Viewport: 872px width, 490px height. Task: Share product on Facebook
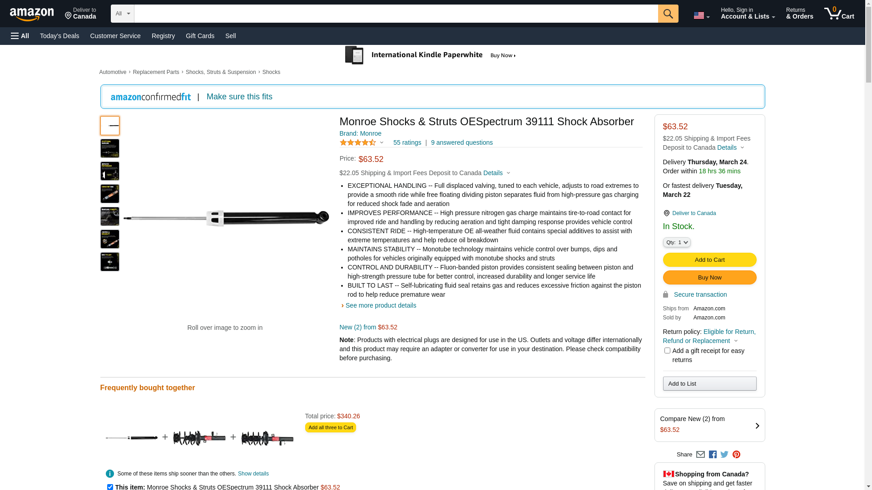(713, 454)
